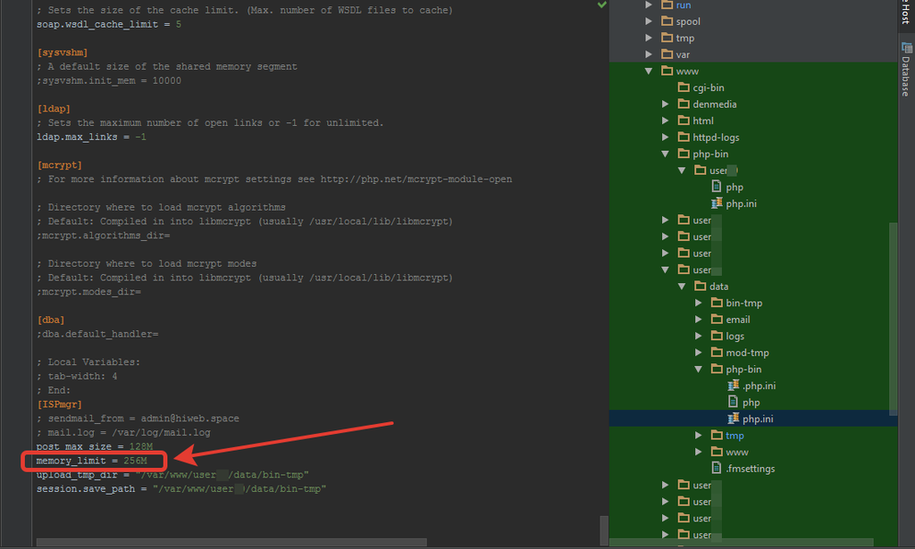The height and width of the screenshot is (549, 915).
Task: Click the file tree horizontal scrollbar
Action: [x=741, y=543]
